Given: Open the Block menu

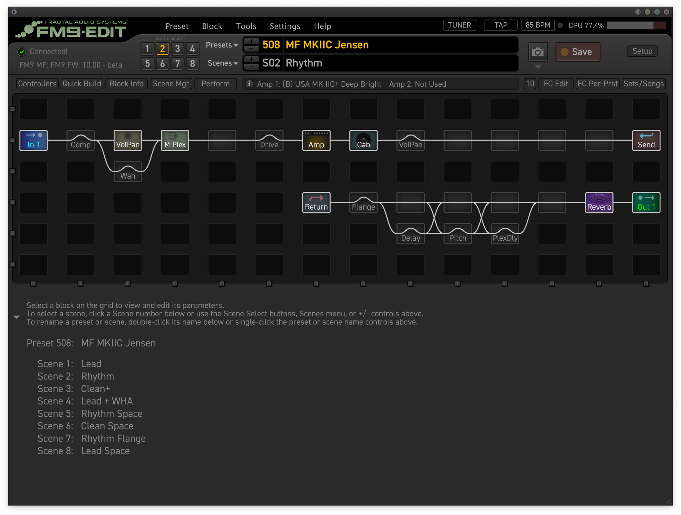Looking at the screenshot, I should pyautogui.click(x=212, y=26).
